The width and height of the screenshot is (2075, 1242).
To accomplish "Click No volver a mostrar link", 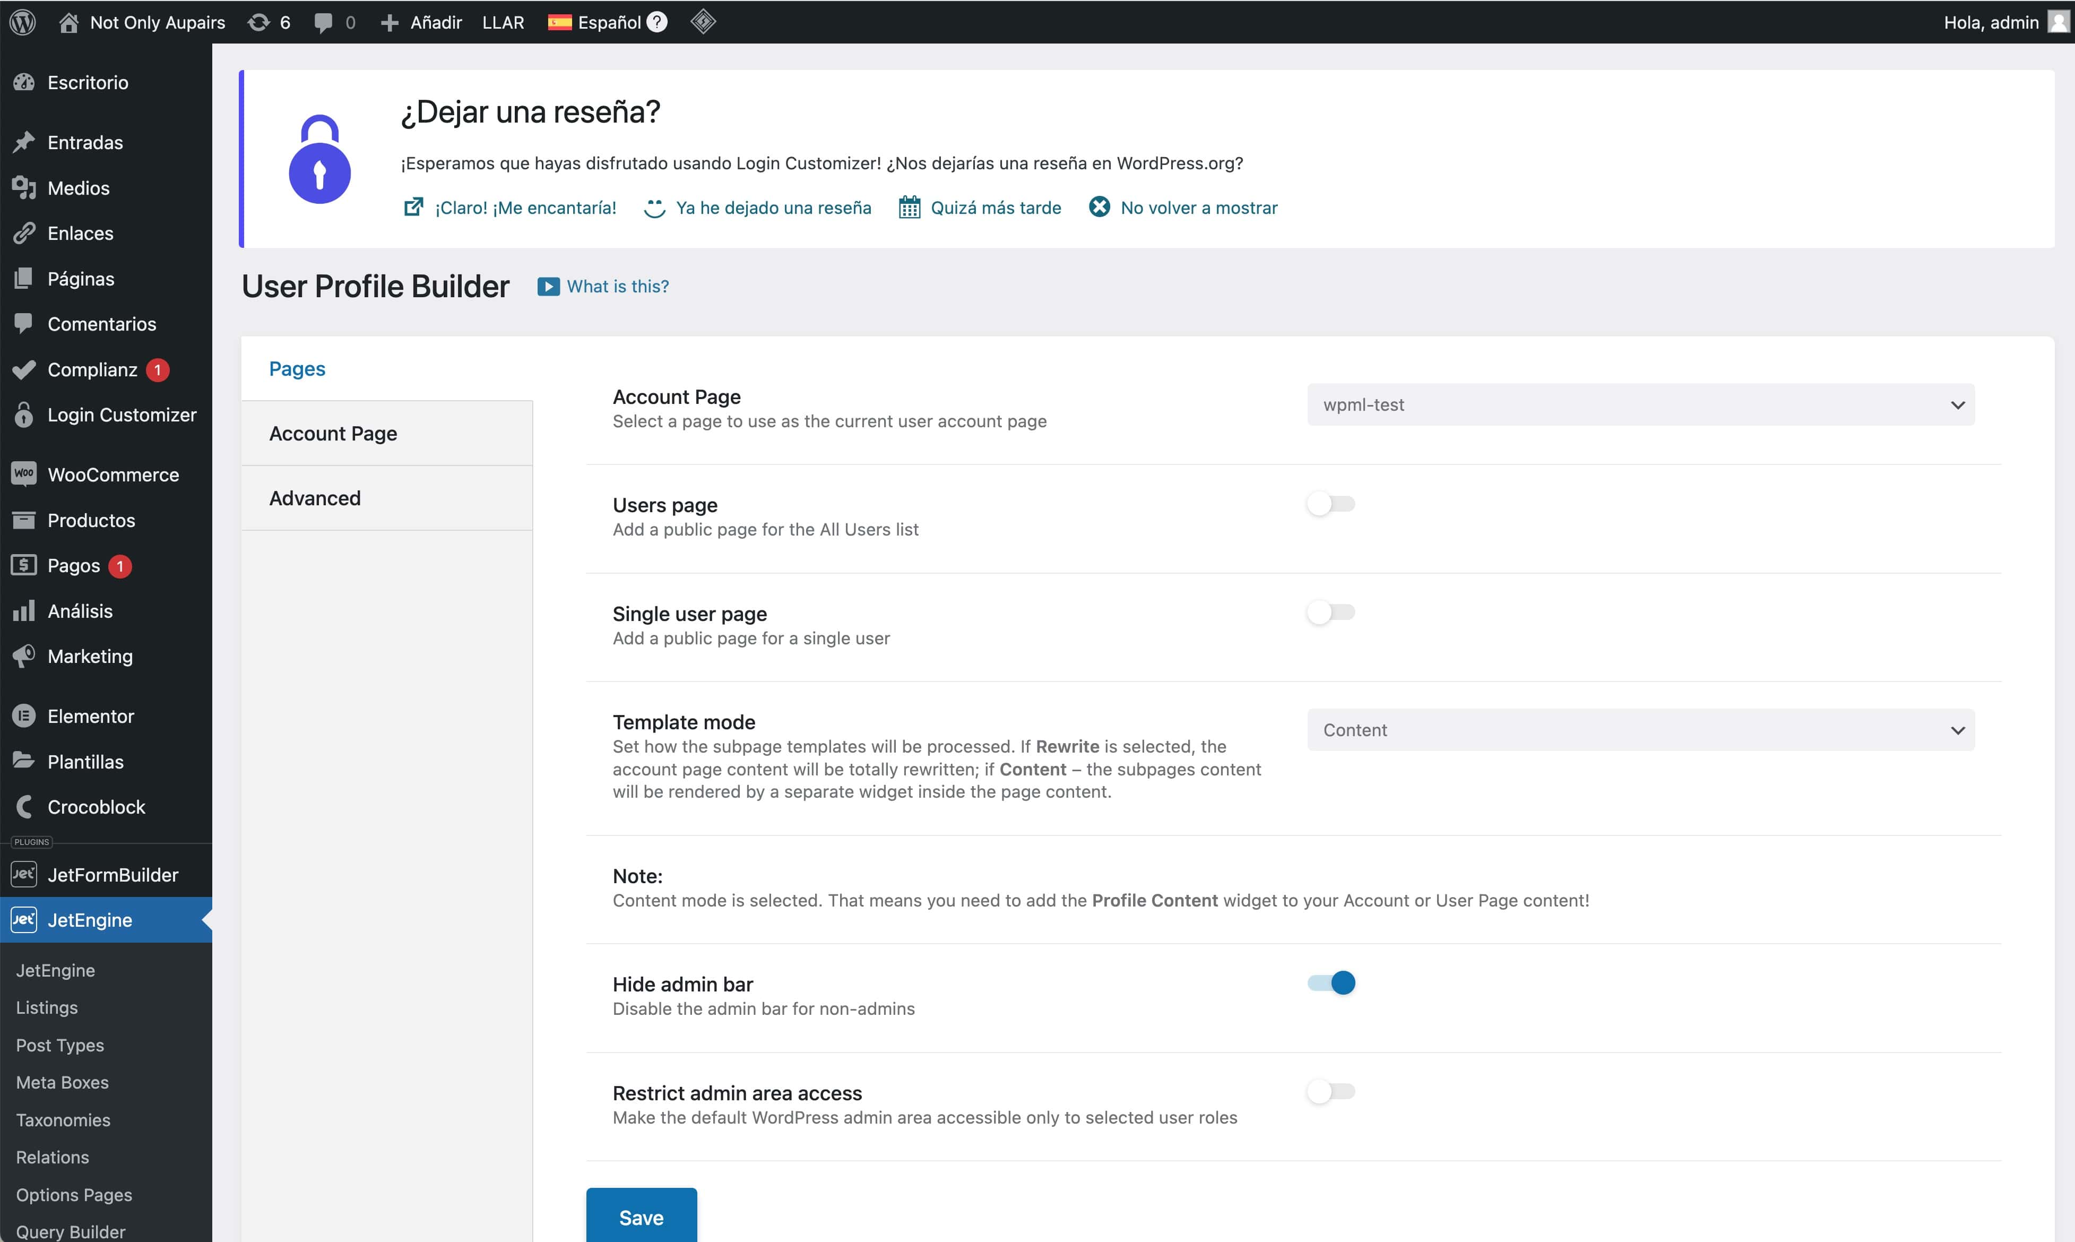I will 1199,208.
